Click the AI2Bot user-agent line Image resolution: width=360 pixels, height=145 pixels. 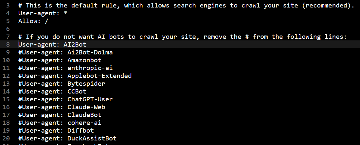52,45
